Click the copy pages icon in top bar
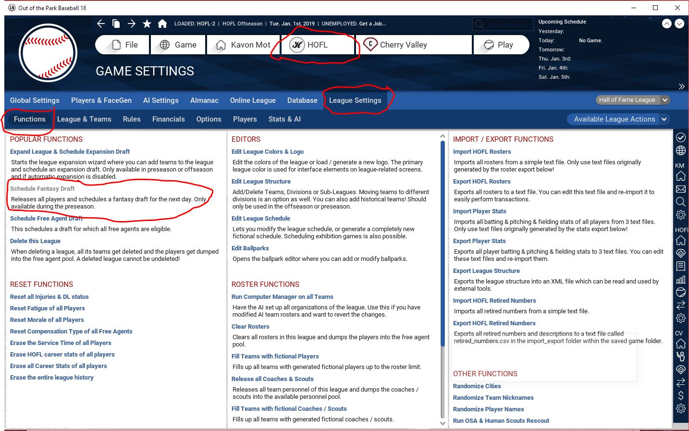Image resolution: width=689 pixels, height=431 pixels. tap(116, 24)
